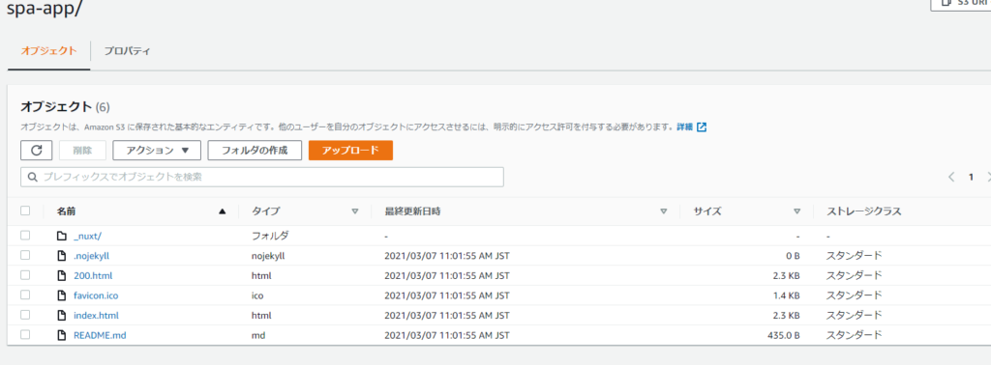Click file icon beside index.html
This screenshot has height=365, width=991.
click(x=61, y=315)
